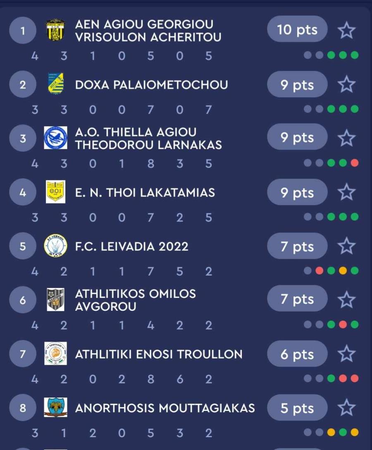
Task: Open Athlitiki Enosi Troullon logo
Action: tap(56, 354)
